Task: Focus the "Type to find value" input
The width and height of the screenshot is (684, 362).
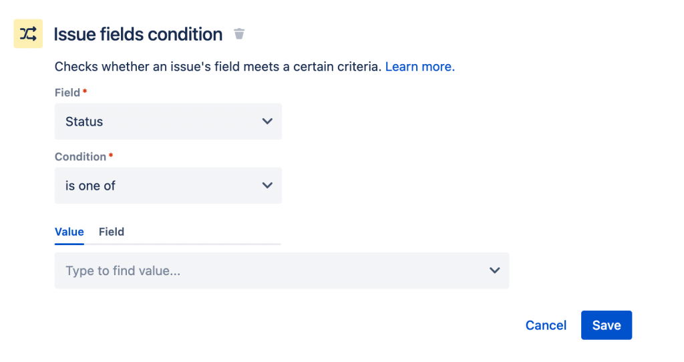Action: tap(267, 270)
